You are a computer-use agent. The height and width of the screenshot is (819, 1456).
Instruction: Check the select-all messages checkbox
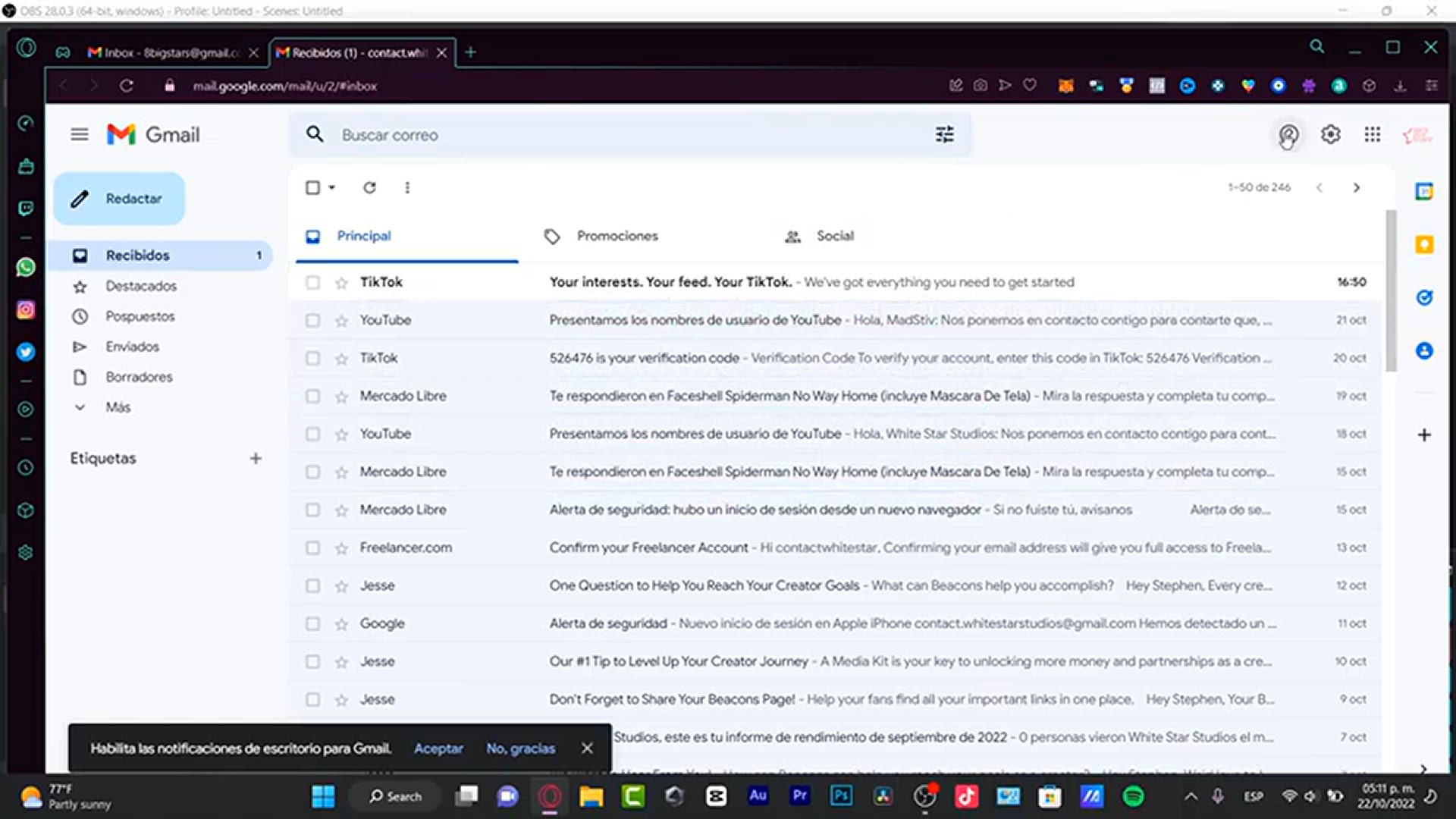pyautogui.click(x=312, y=187)
